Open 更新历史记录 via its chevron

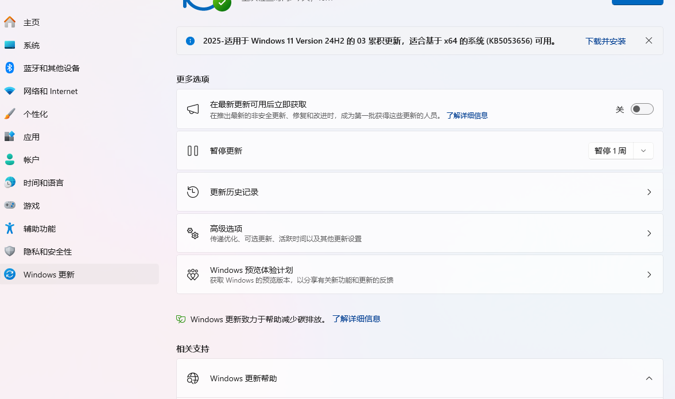(x=649, y=192)
